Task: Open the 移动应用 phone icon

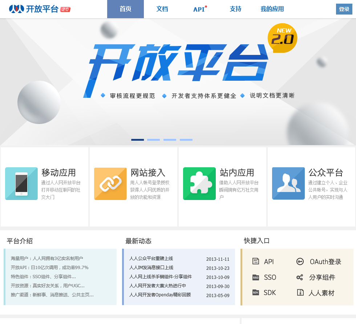Action: pos(21,184)
